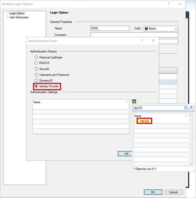196x198 pixels.
Task: Open help for Multiple Login Options window
Action: point(169,4)
